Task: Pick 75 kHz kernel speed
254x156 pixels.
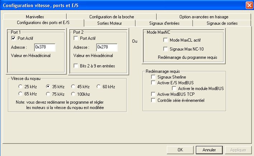Action: (x=48, y=94)
